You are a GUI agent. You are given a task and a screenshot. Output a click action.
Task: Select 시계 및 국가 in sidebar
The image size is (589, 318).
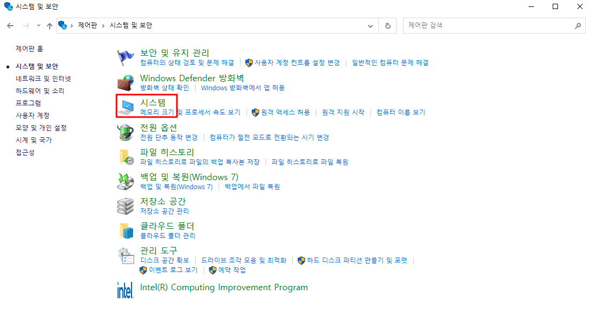point(34,140)
